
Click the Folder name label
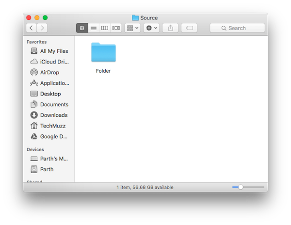pyautogui.click(x=103, y=71)
